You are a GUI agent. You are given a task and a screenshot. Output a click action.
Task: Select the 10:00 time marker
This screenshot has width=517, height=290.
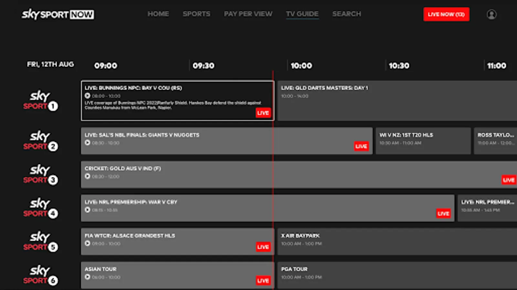coord(301,66)
